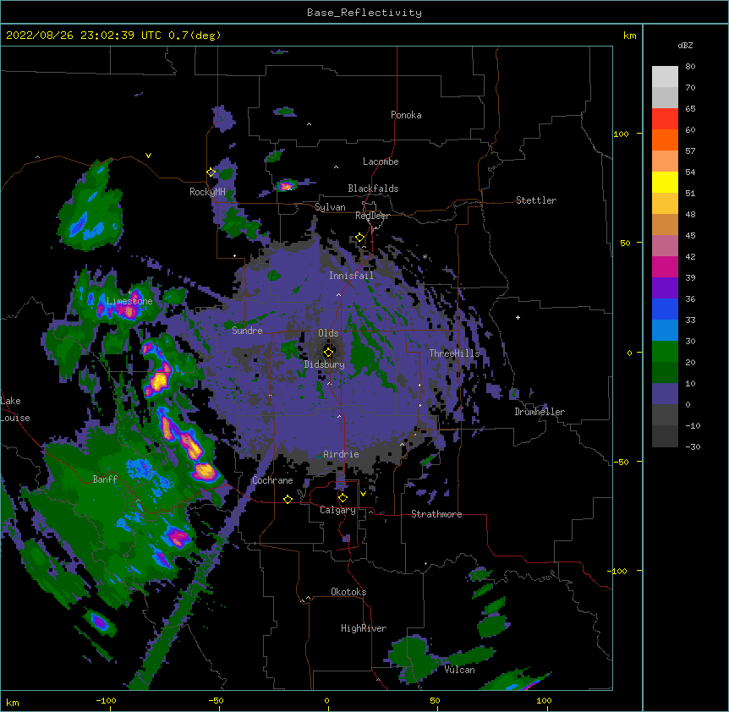Click the Banff label
Viewport: 729px width, 712px height.
[x=105, y=479]
